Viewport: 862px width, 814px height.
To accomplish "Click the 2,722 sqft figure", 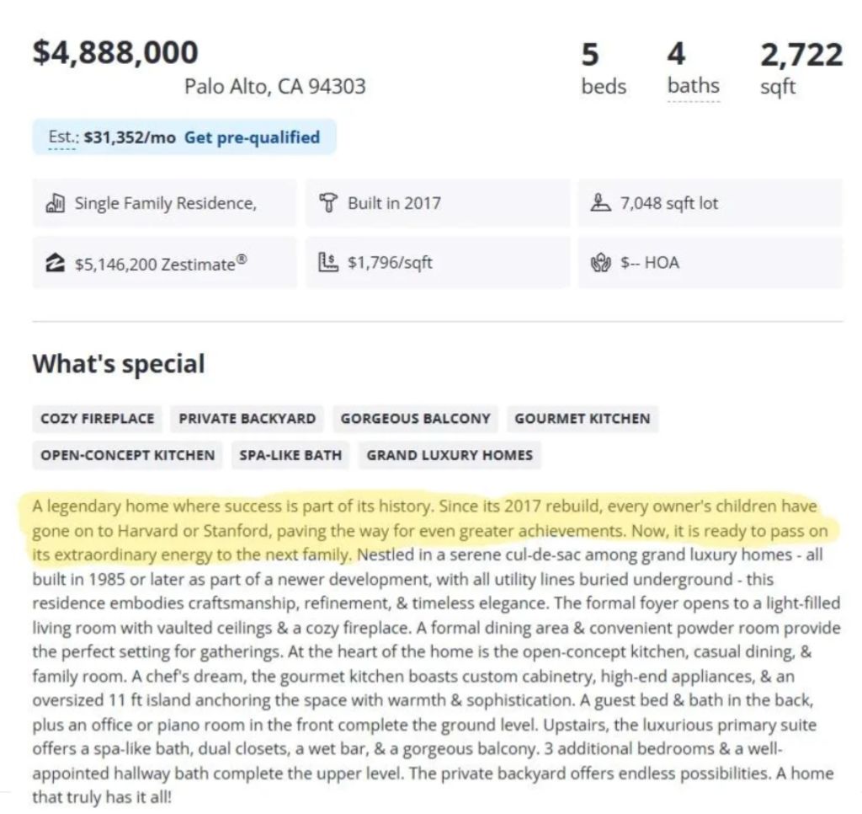I will tap(801, 56).
